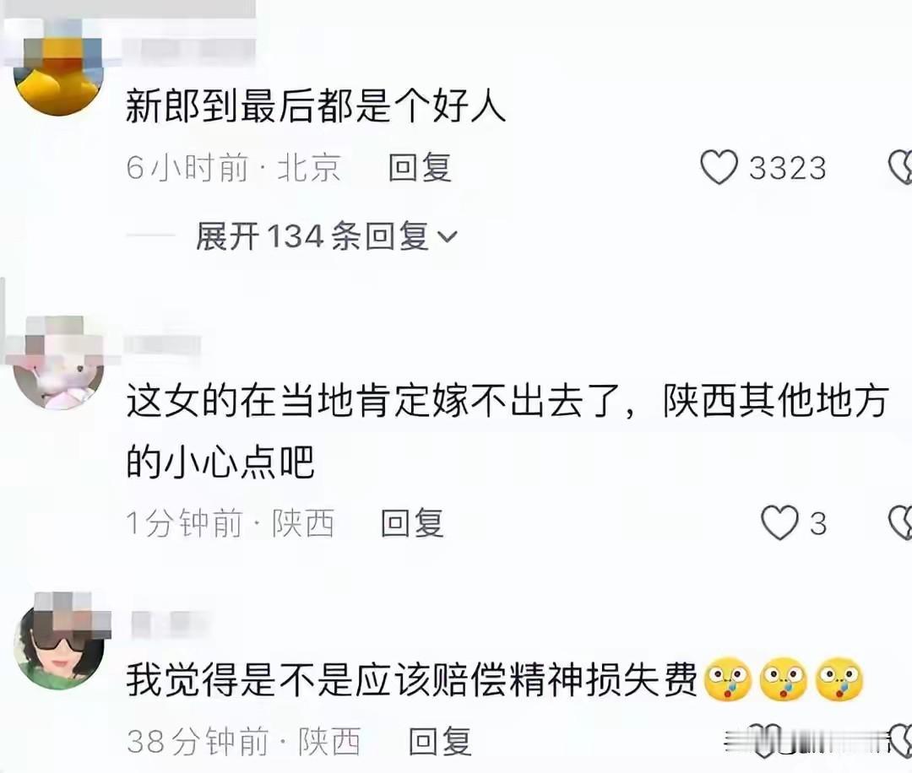Click the 3323 like count
Screen dimensions: 912x773
(x=787, y=168)
